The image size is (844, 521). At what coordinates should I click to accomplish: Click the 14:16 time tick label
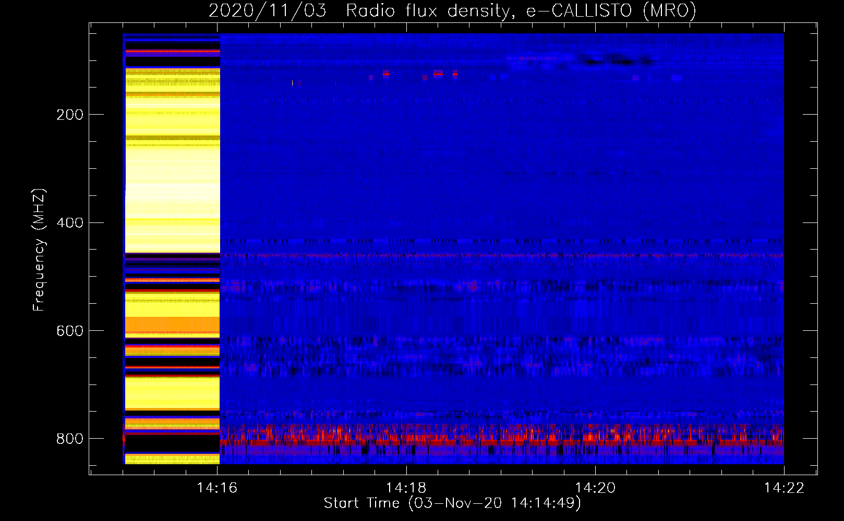(217, 488)
